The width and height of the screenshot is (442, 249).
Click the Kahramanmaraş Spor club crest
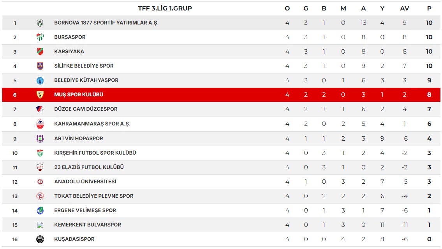coord(40,124)
